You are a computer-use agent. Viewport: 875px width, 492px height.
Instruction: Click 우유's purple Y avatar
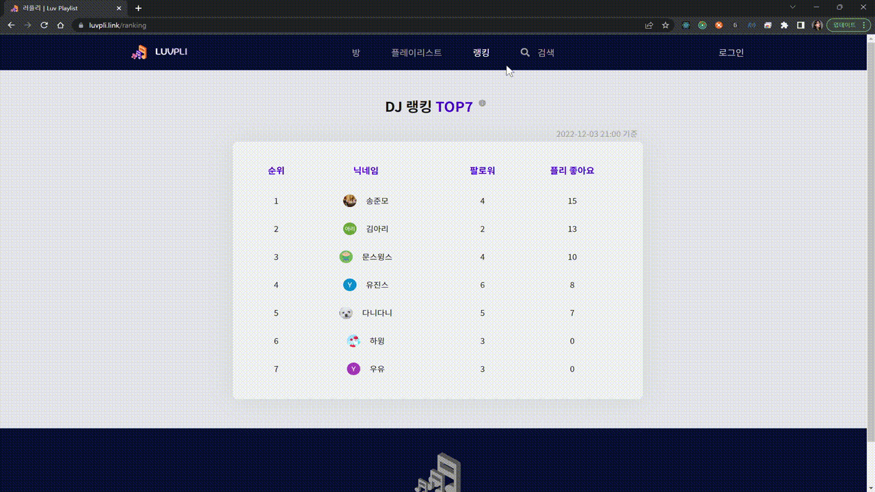pyautogui.click(x=353, y=369)
